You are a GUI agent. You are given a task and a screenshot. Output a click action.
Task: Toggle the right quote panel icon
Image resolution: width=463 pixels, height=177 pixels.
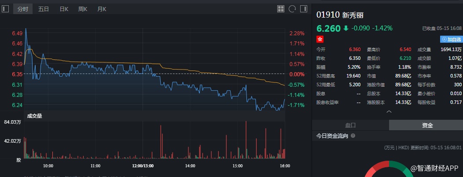click(304, 9)
